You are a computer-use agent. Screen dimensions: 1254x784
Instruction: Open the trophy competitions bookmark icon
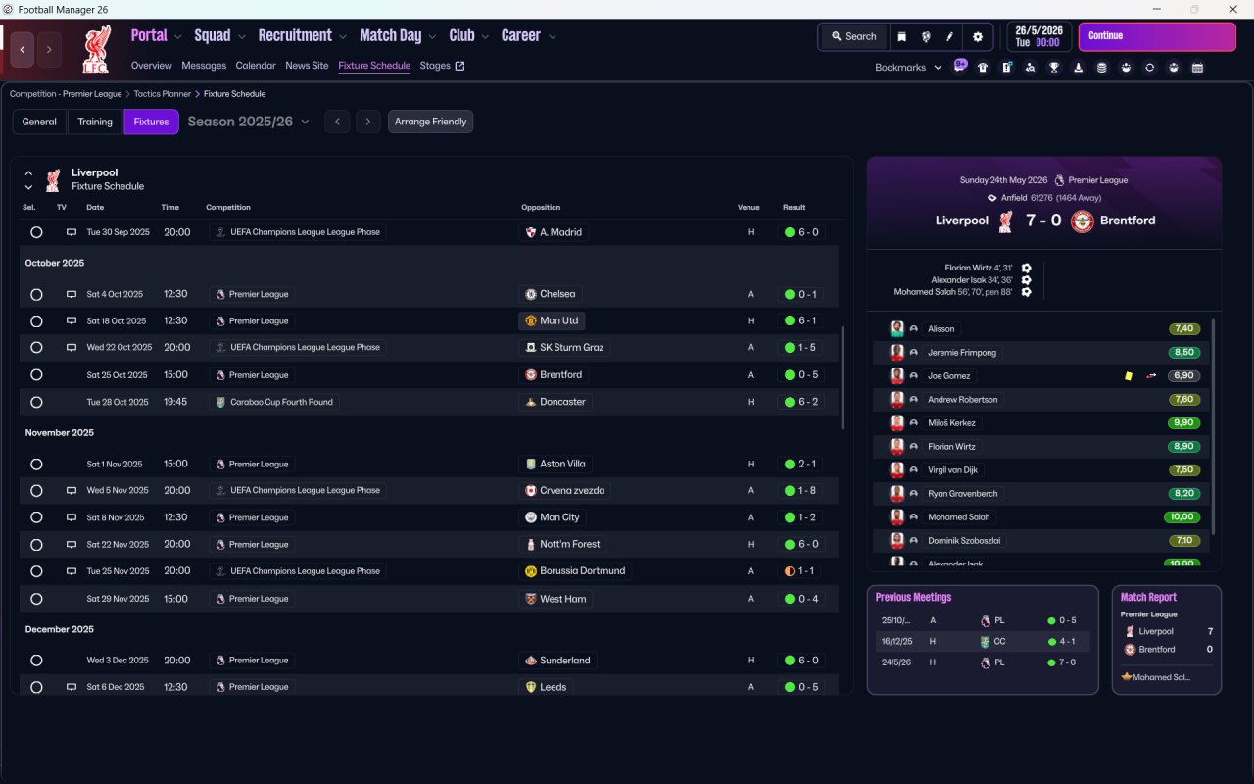[x=1054, y=68]
